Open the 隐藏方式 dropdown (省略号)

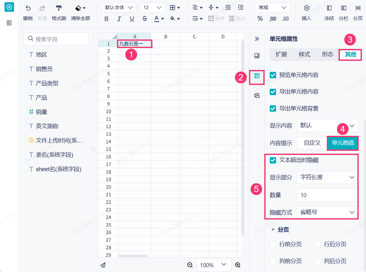pos(327,213)
